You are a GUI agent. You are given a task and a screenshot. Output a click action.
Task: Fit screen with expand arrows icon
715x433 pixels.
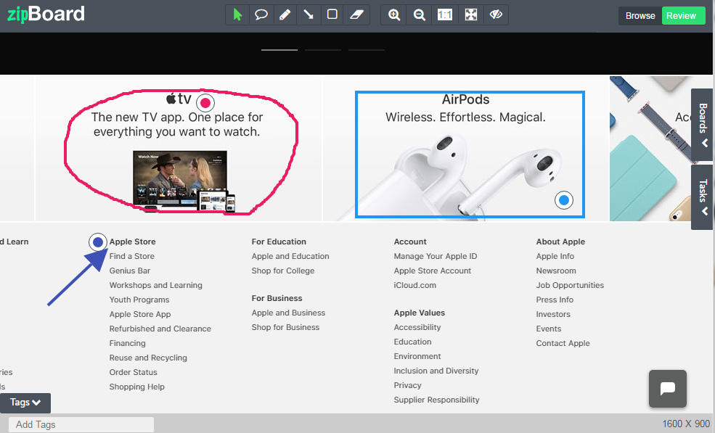pos(470,15)
